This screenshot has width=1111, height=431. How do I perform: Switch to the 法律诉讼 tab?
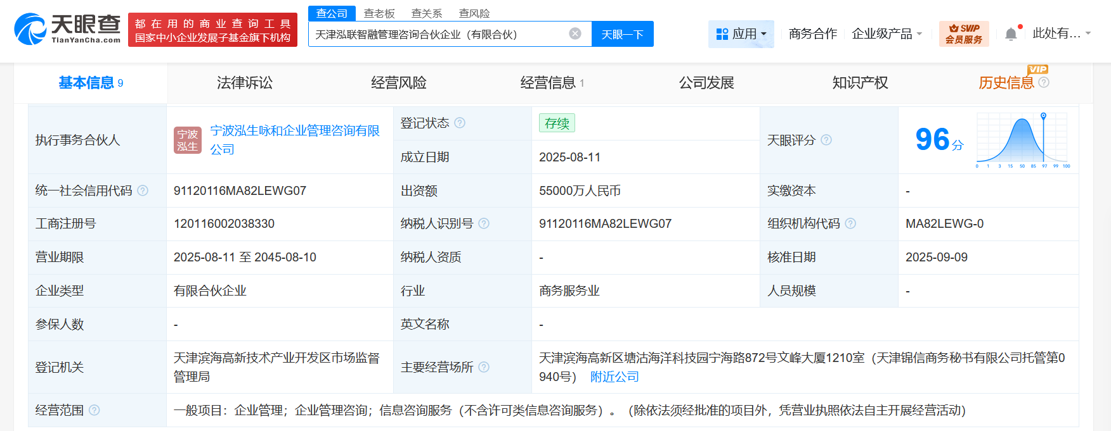pyautogui.click(x=244, y=83)
